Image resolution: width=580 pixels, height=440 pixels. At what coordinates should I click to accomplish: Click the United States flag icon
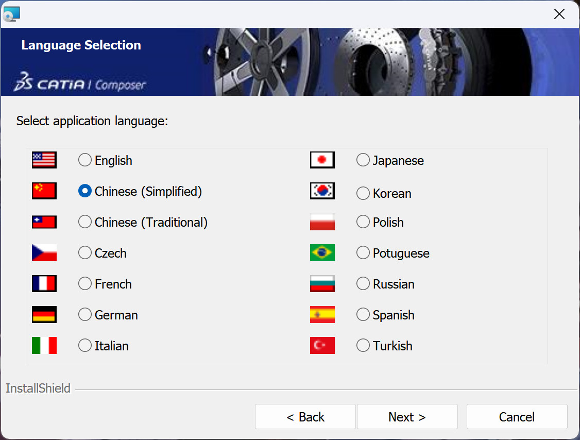click(x=44, y=160)
